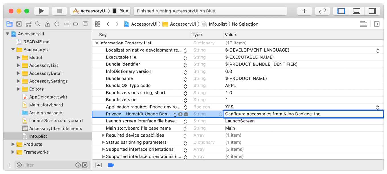
Task: Expand the AccessorySettings folder
Action: coord(18,81)
